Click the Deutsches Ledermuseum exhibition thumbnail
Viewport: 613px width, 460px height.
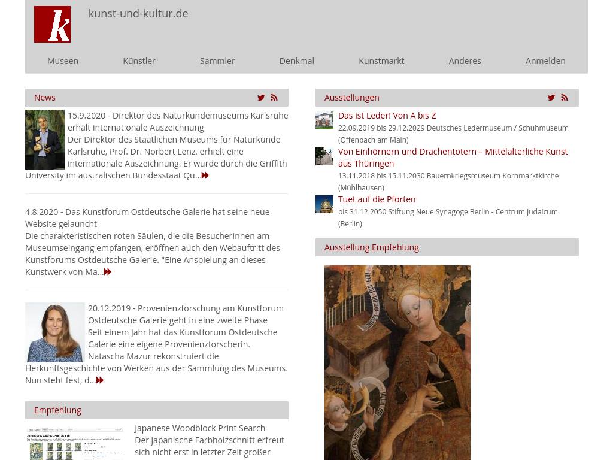[x=324, y=120]
